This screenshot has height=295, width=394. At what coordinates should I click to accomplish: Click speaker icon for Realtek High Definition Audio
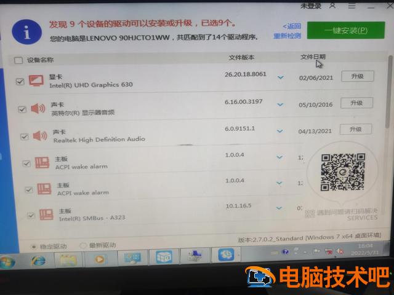point(40,136)
